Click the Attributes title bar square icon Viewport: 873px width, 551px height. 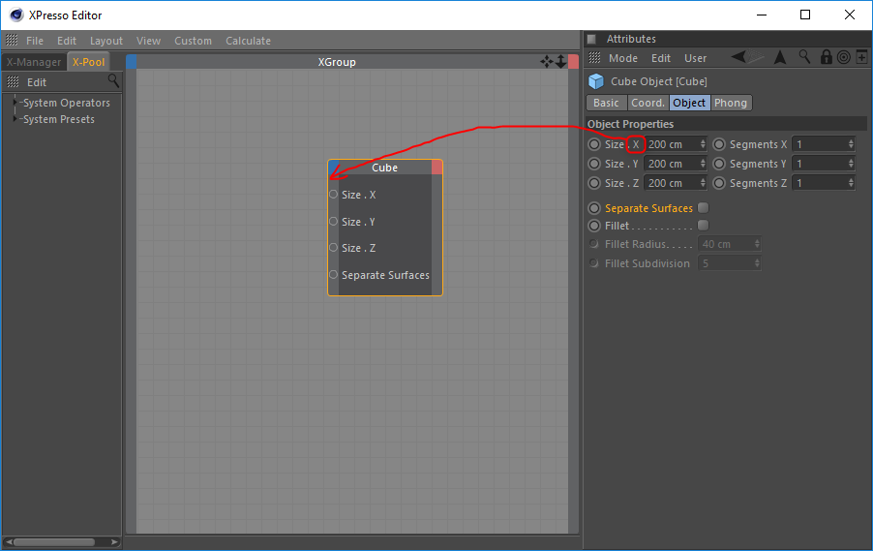click(591, 39)
